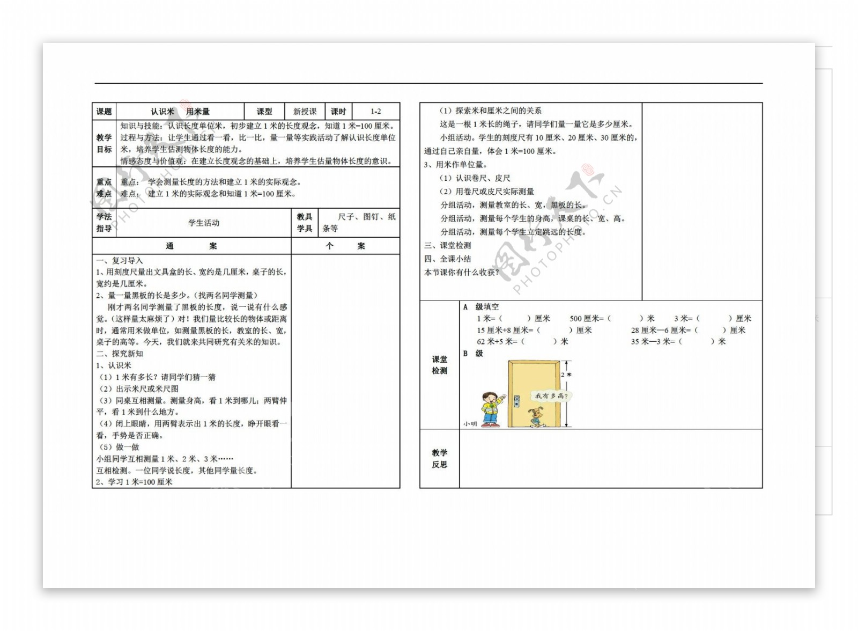Click the line '2、学习1米=100厘米'

click(x=134, y=482)
